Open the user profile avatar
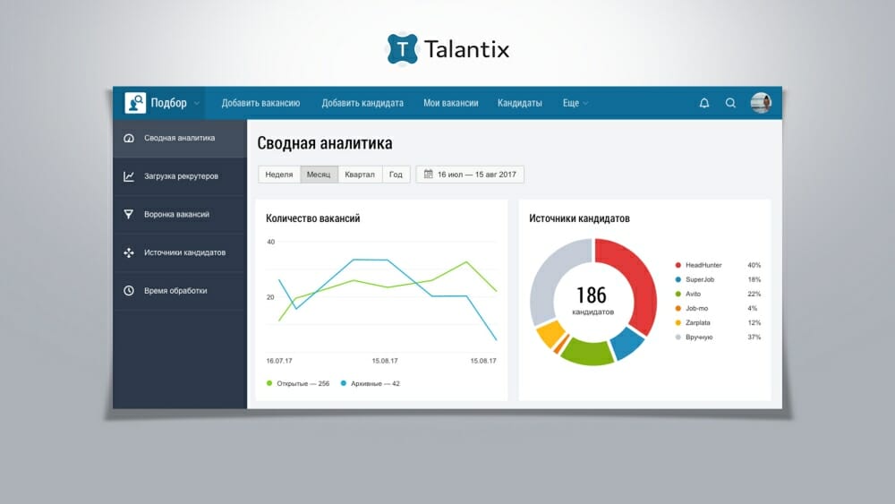895x504 pixels. (x=761, y=103)
